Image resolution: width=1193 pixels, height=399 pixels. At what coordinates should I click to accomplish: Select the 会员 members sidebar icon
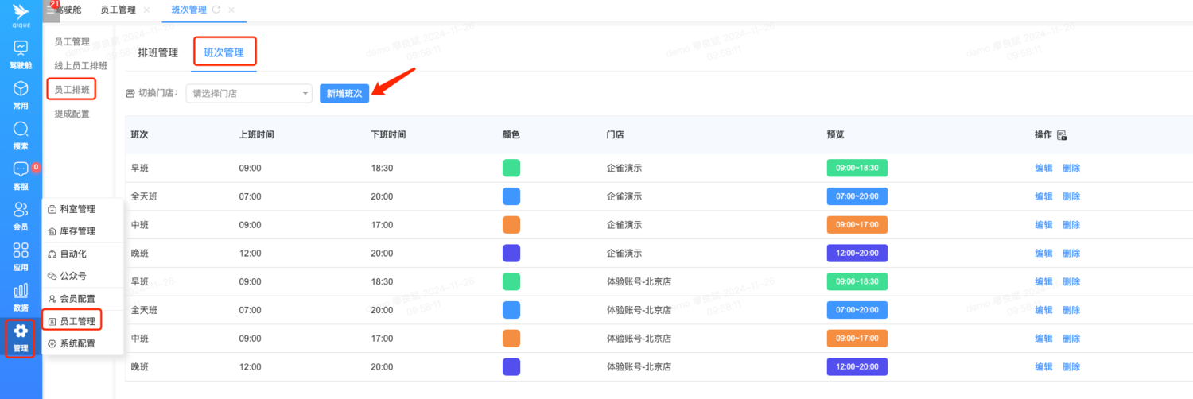click(21, 211)
